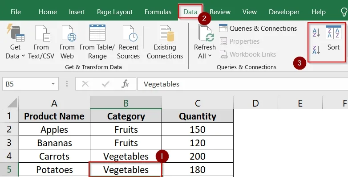Select column A header

coord(54,103)
